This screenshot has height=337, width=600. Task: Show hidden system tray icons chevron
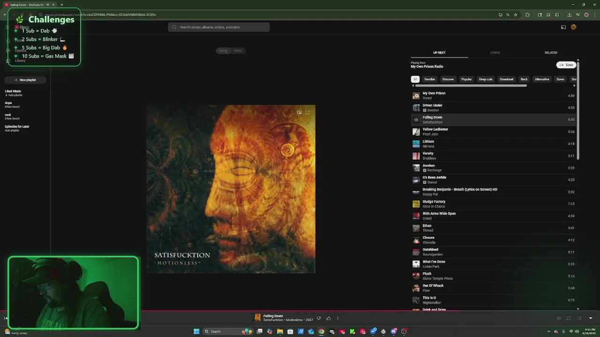(x=549, y=331)
